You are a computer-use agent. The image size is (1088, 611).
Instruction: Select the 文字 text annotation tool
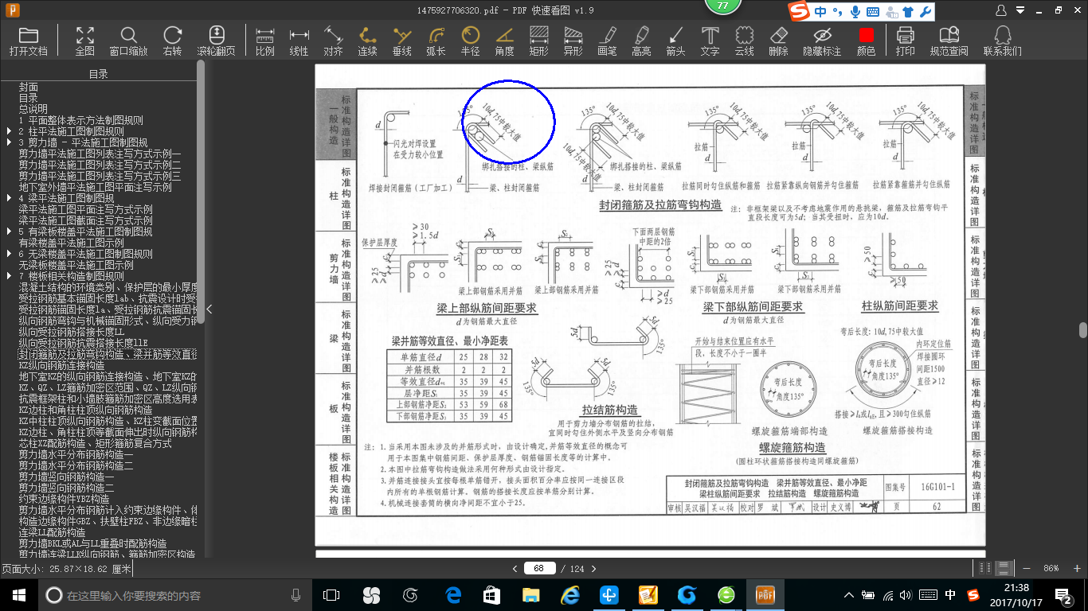[x=710, y=41]
